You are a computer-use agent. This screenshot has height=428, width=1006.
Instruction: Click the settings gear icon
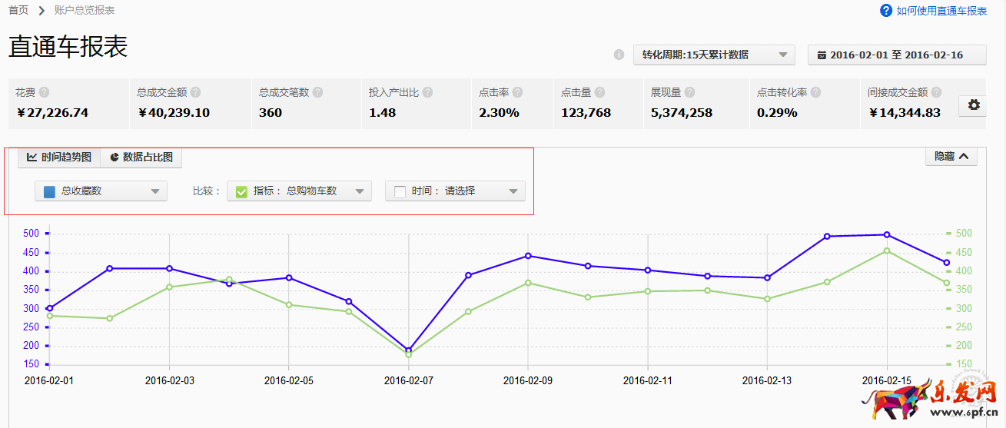974,105
